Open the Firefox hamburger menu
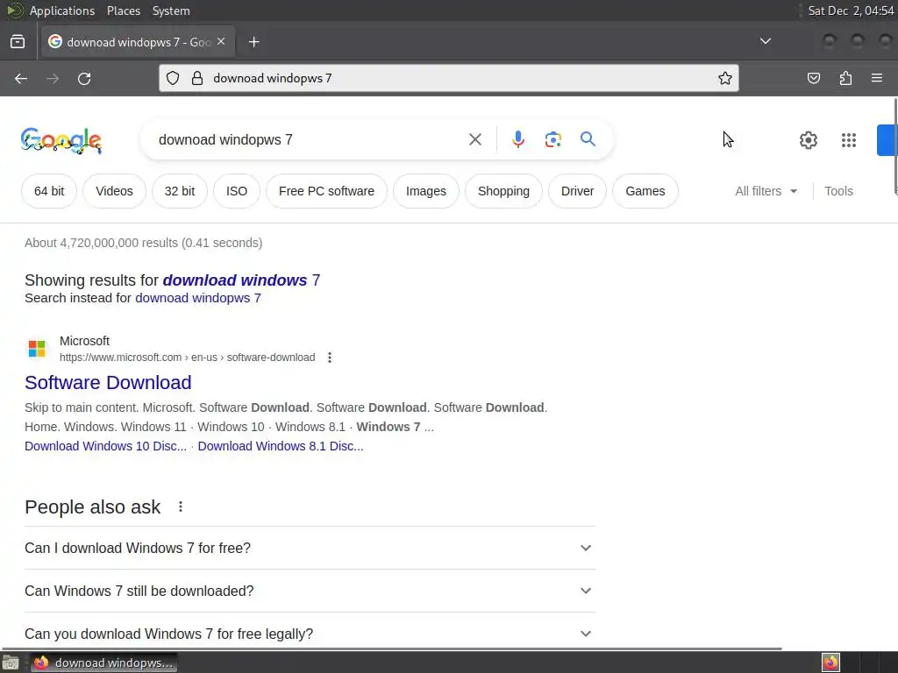 877,78
